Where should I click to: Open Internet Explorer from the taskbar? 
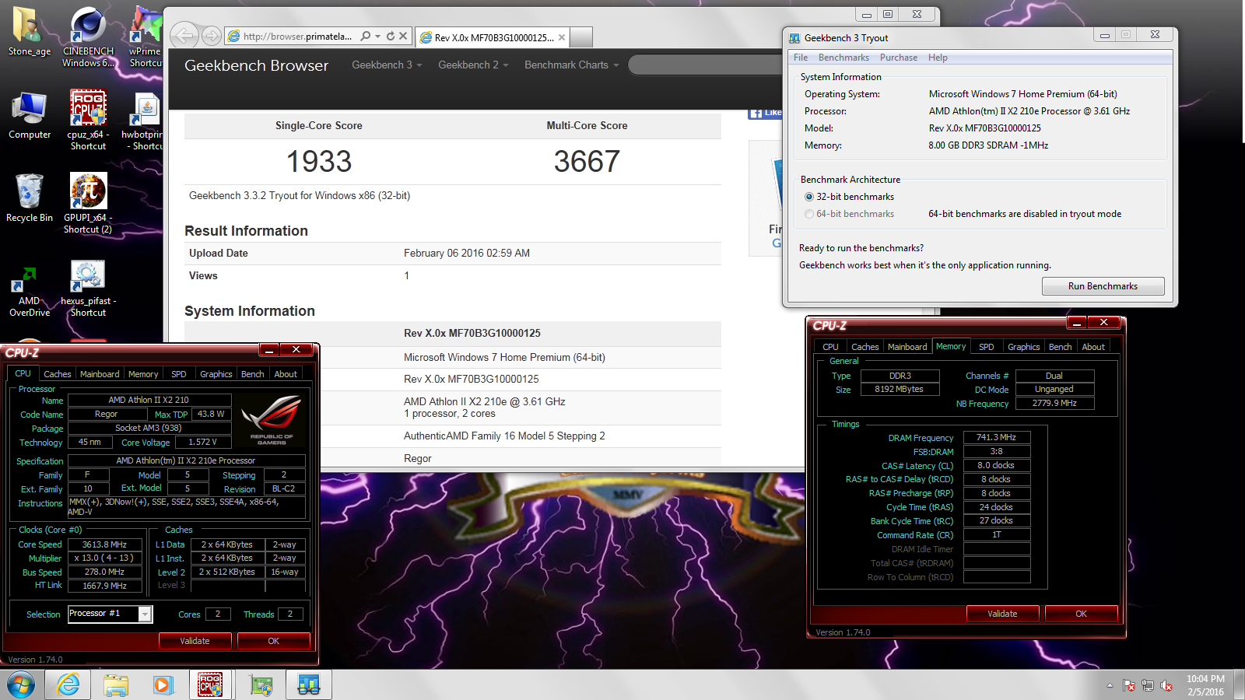tap(68, 685)
